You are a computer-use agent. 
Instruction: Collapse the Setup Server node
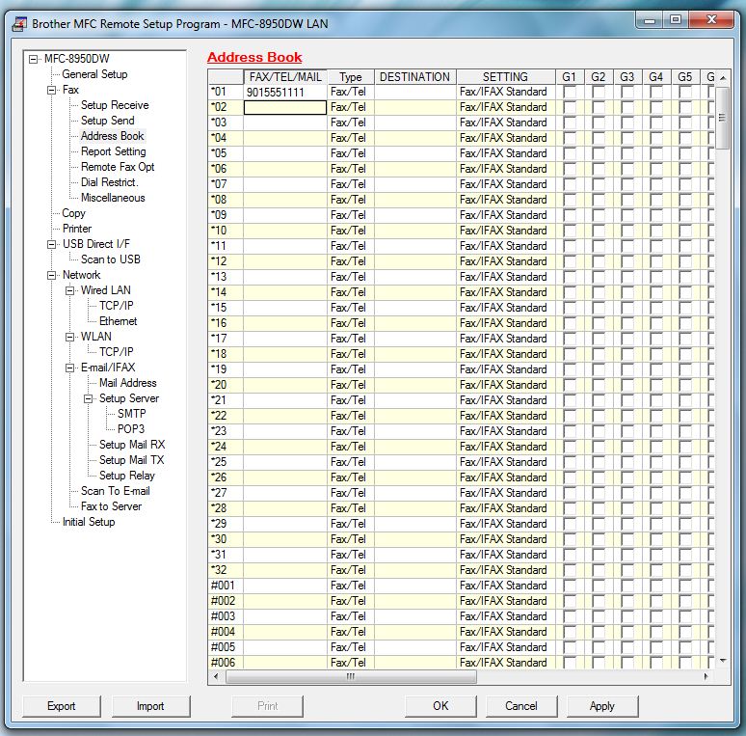tap(89, 398)
